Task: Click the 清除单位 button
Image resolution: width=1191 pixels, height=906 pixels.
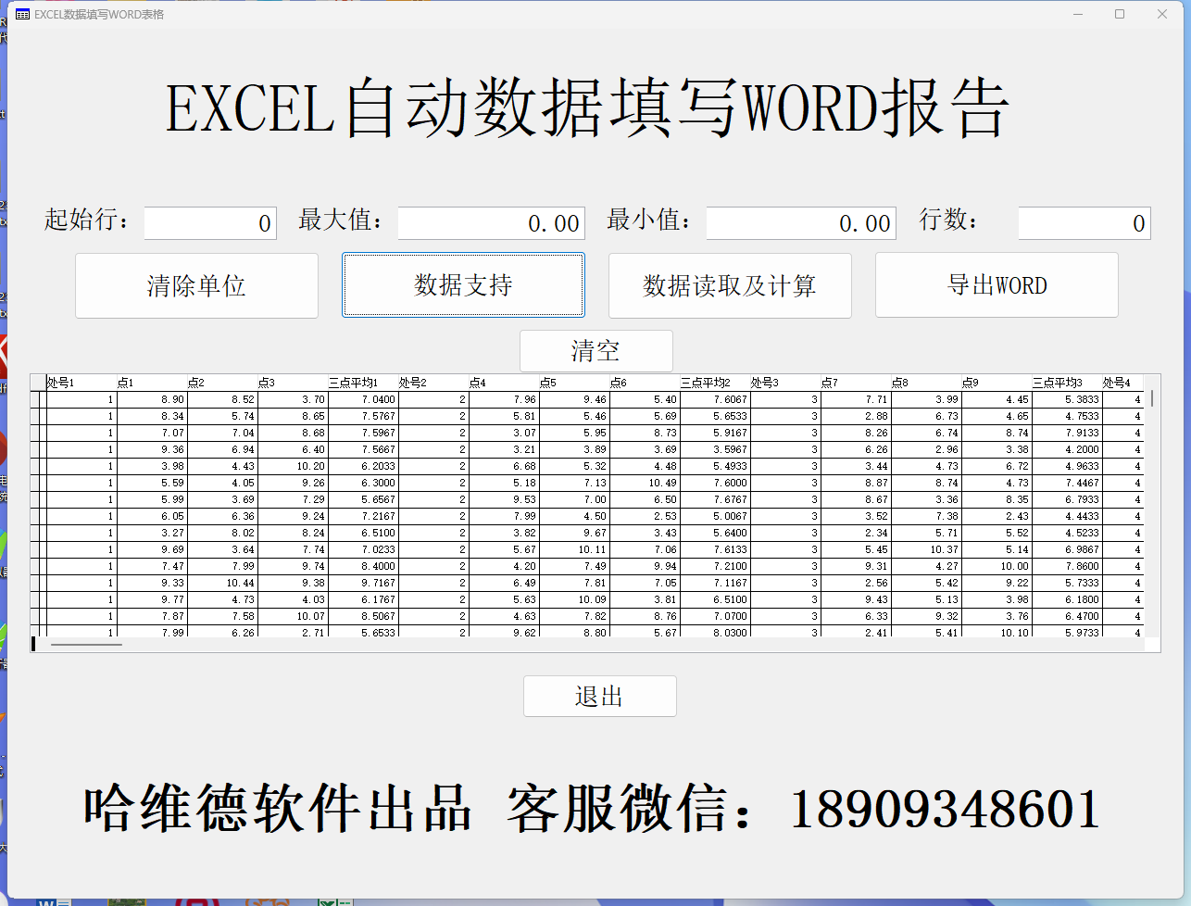Action: (x=196, y=285)
